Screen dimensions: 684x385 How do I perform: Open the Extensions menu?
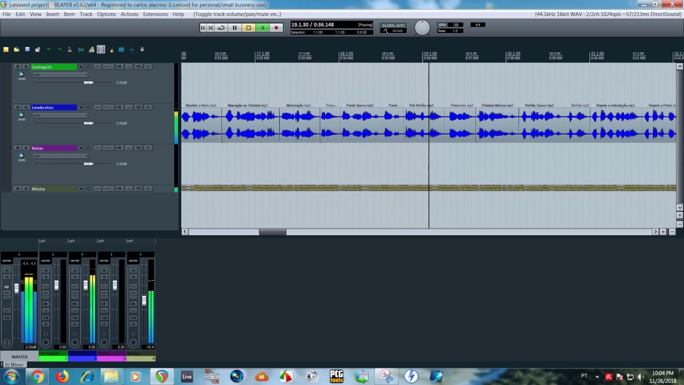click(x=156, y=14)
